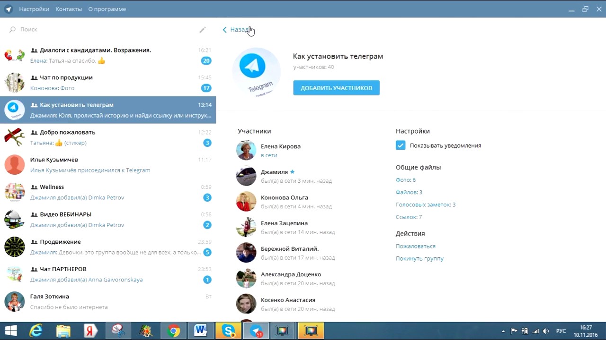Open Yandex browser from taskbar

pyautogui.click(x=91, y=331)
